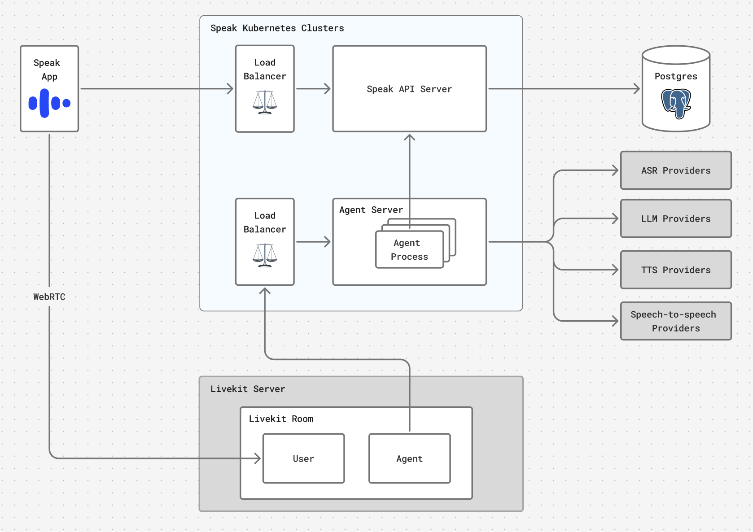Select the LLM Providers box
Viewport: 753px width, 532px height.
coord(676,219)
